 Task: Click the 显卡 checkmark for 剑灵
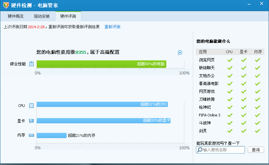pos(243,131)
